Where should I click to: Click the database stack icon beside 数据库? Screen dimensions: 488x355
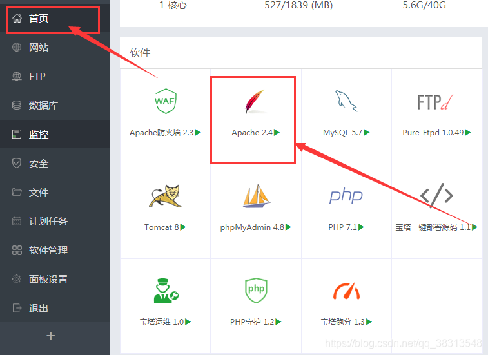[x=17, y=105]
